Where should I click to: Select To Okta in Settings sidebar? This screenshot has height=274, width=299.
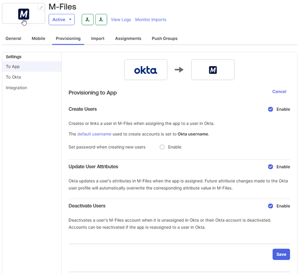tap(32, 77)
